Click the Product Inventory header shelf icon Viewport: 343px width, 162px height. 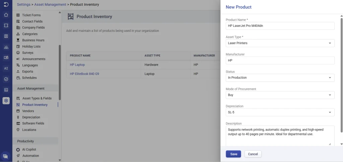70,17
